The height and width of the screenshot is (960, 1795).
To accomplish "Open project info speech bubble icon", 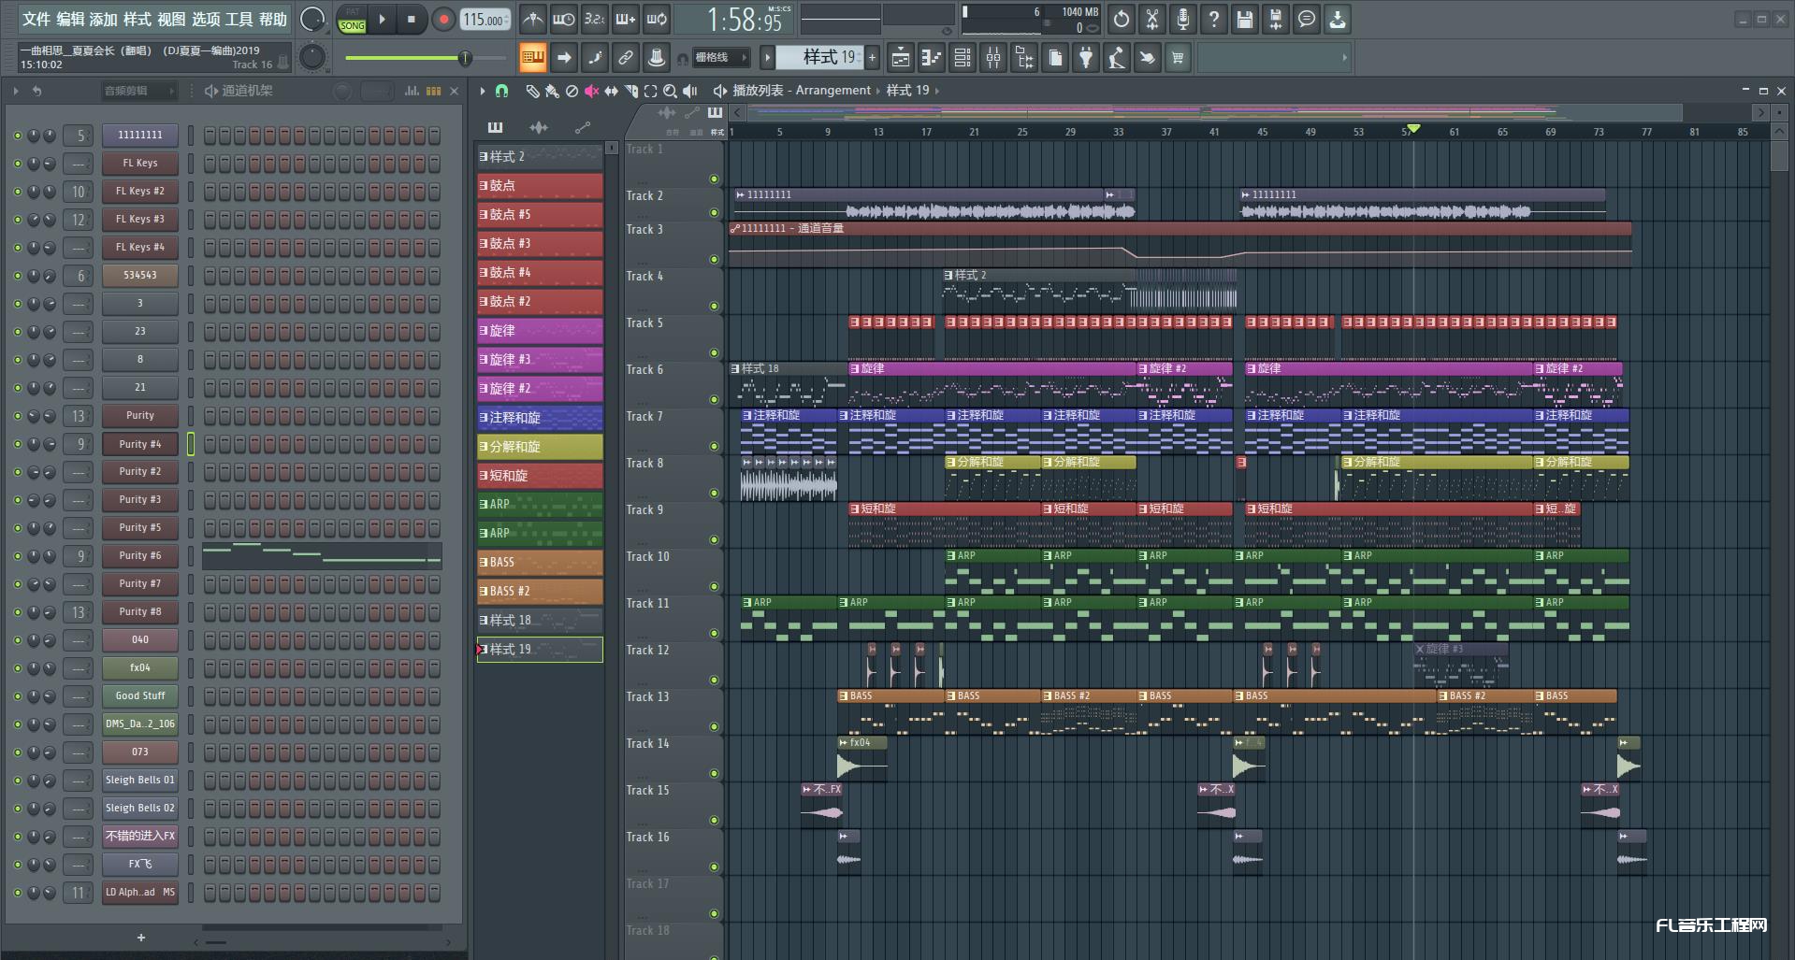I will click(1307, 19).
